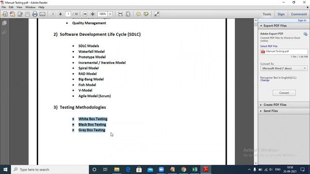
Task: Click the Print file toolbar icon
Action: pos(35,14)
